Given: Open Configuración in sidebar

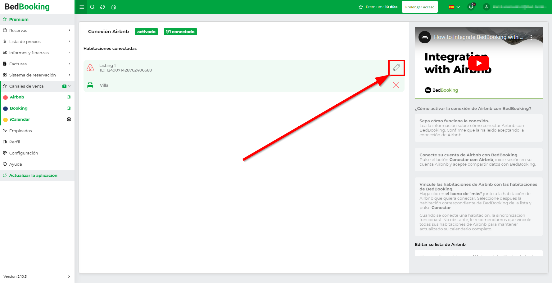Looking at the screenshot, I should pos(37,153).
